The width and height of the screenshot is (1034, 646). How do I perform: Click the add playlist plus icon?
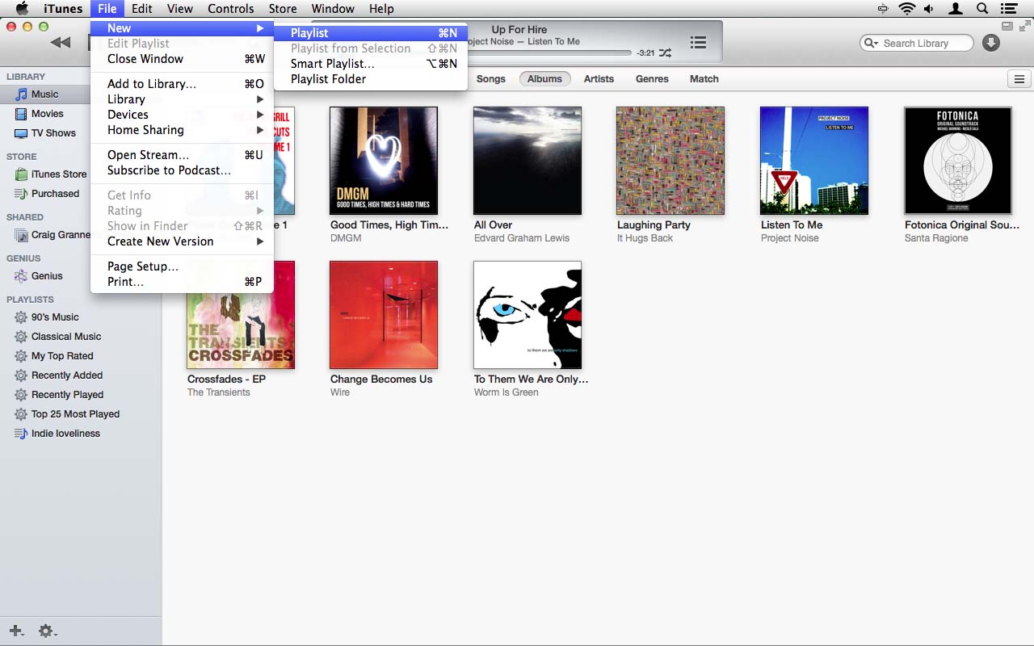click(16, 631)
